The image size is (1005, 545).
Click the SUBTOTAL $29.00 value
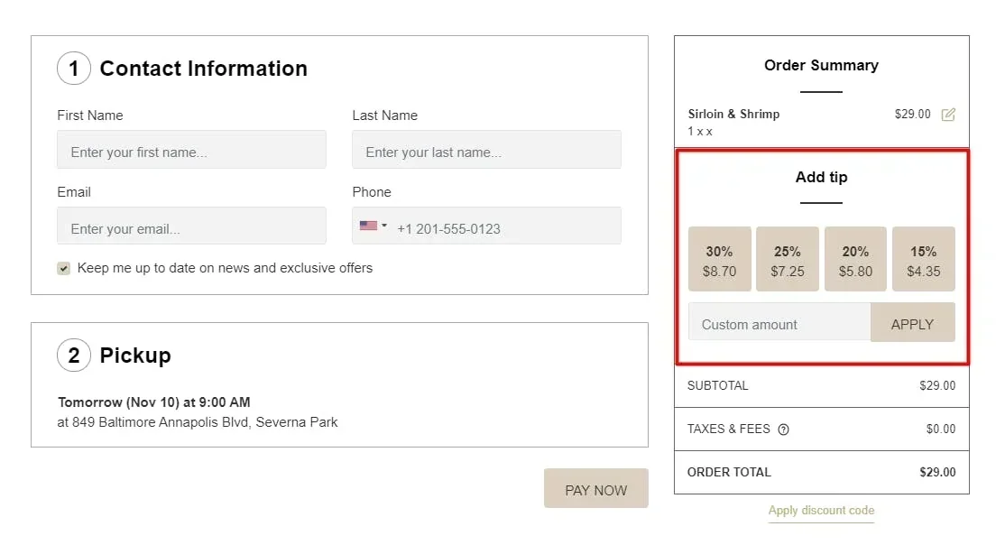(937, 386)
